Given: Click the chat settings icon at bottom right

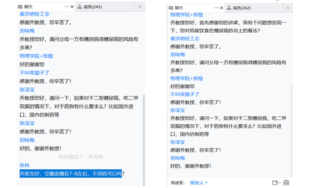Looking at the screenshot, I should pos(286,183).
